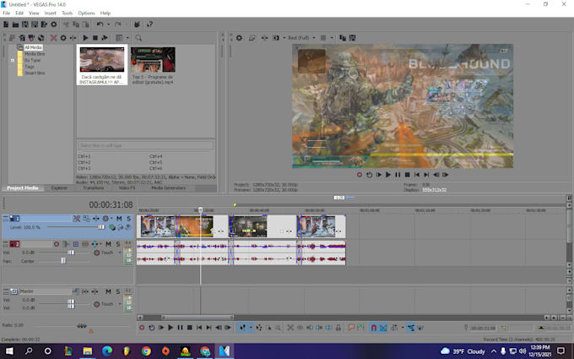The height and width of the screenshot is (359, 574).
Task: Click Stop under the video preview
Action: click(x=407, y=175)
